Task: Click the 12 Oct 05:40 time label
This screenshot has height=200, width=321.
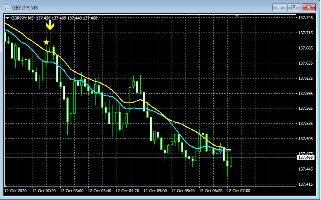Action: 183,191
